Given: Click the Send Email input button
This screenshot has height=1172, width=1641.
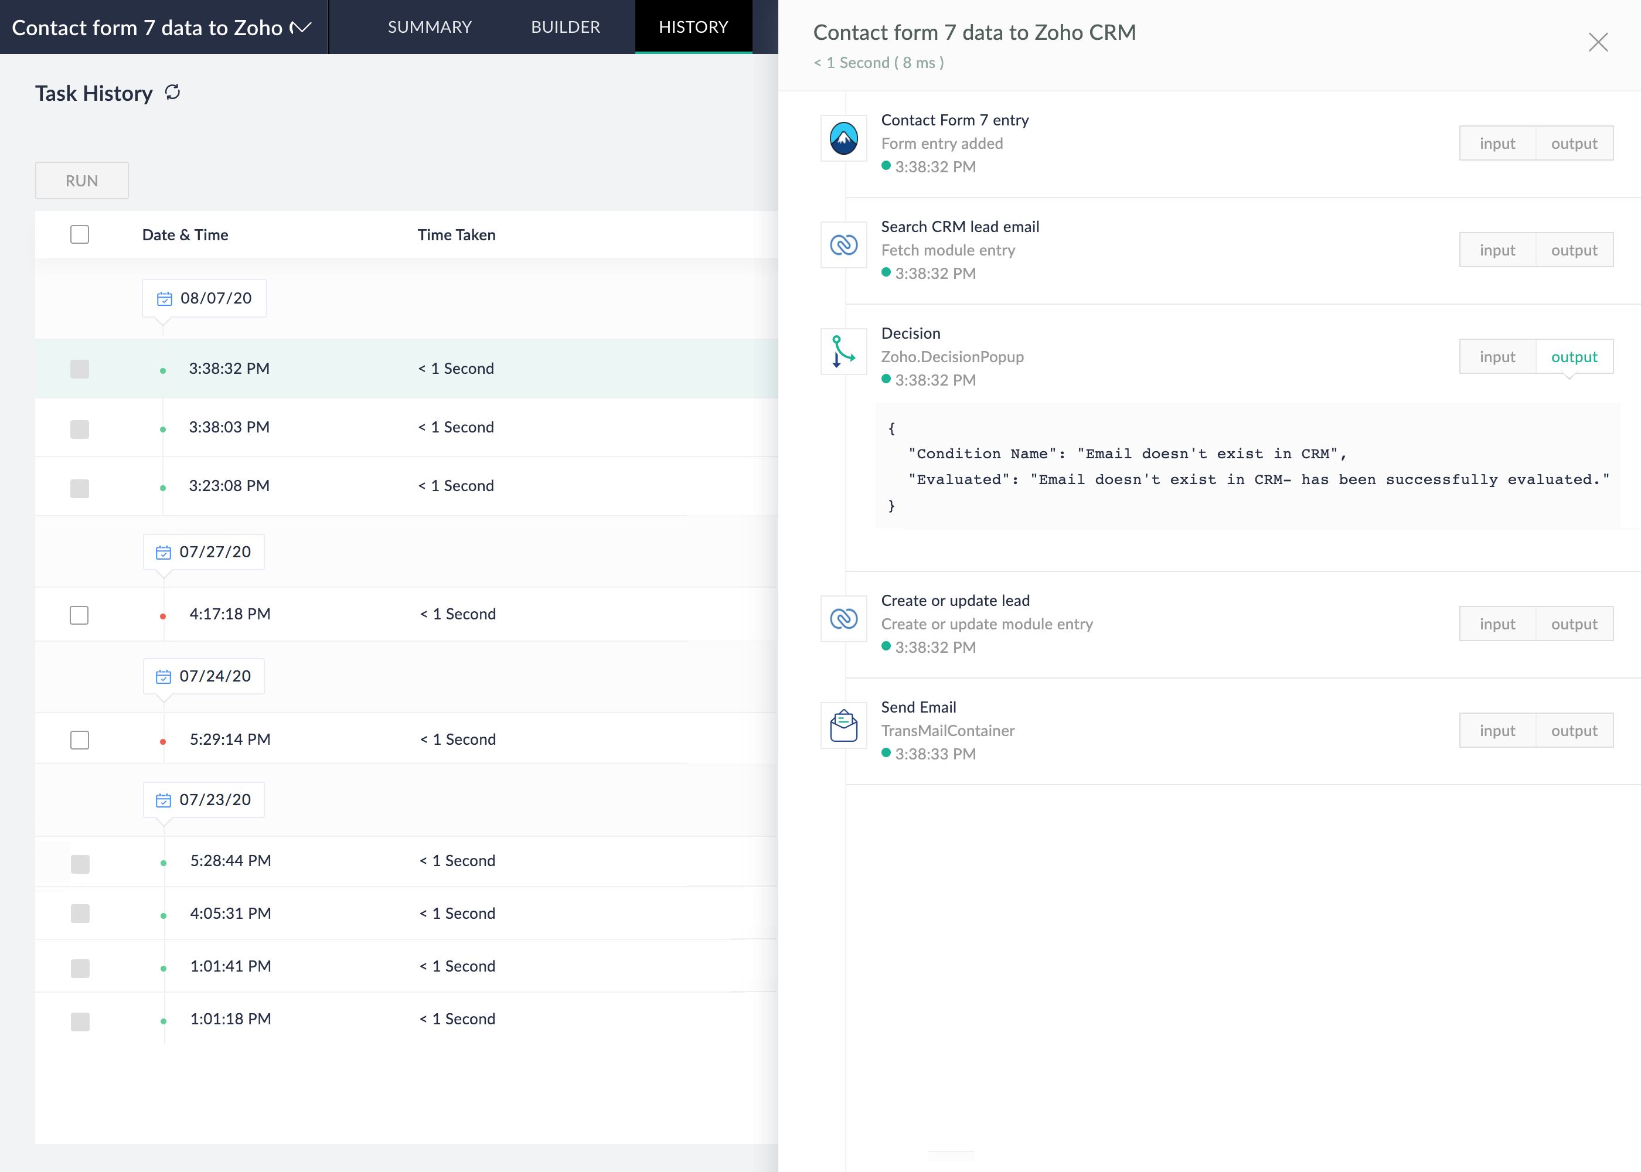Looking at the screenshot, I should 1497,730.
